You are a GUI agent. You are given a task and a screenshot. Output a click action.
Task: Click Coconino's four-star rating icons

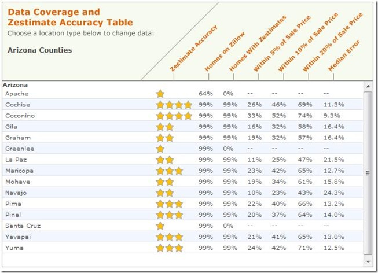[x=174, y=116]
